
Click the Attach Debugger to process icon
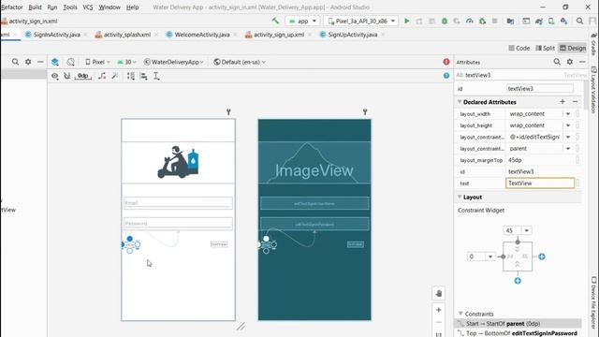(482, 21)
